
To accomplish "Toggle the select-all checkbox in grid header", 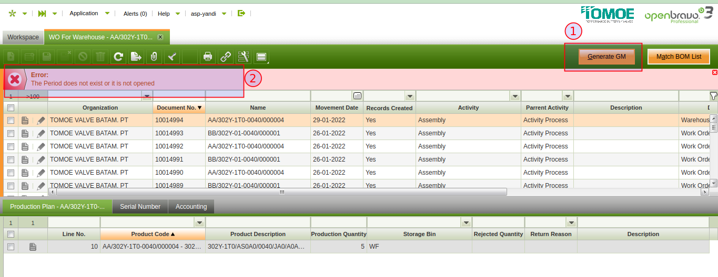I will pos(11,108).
